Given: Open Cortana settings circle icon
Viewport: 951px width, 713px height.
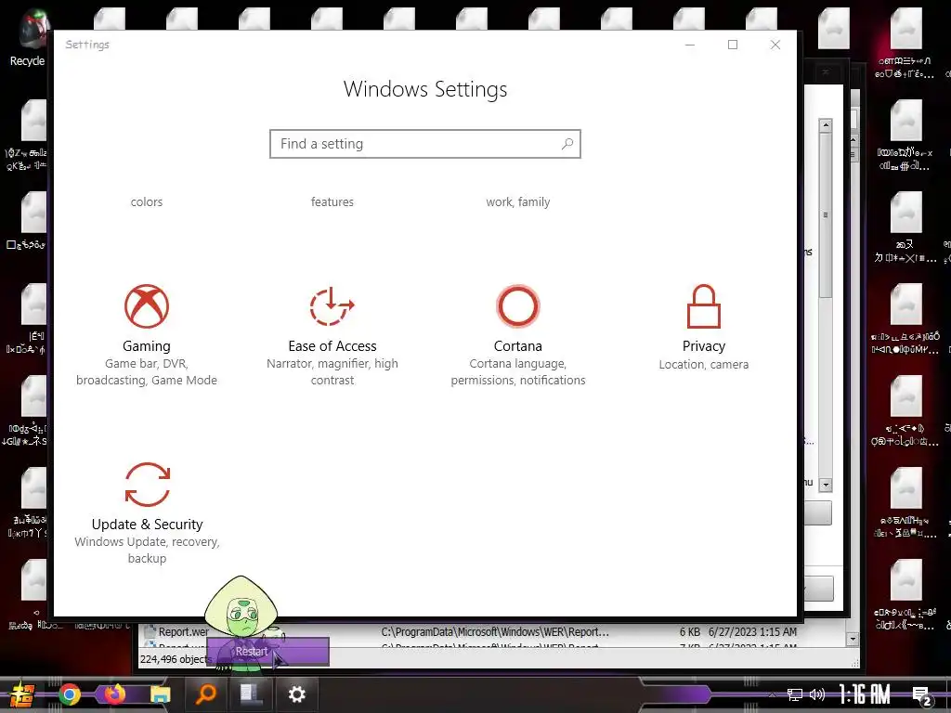Looking at the screenshot, I should pyautogui.click(x=517, y=306).
